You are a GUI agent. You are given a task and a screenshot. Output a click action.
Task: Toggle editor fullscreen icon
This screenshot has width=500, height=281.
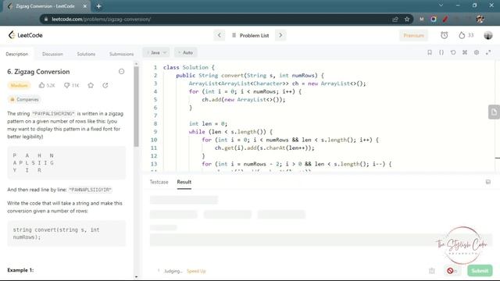tap(488, 52)
